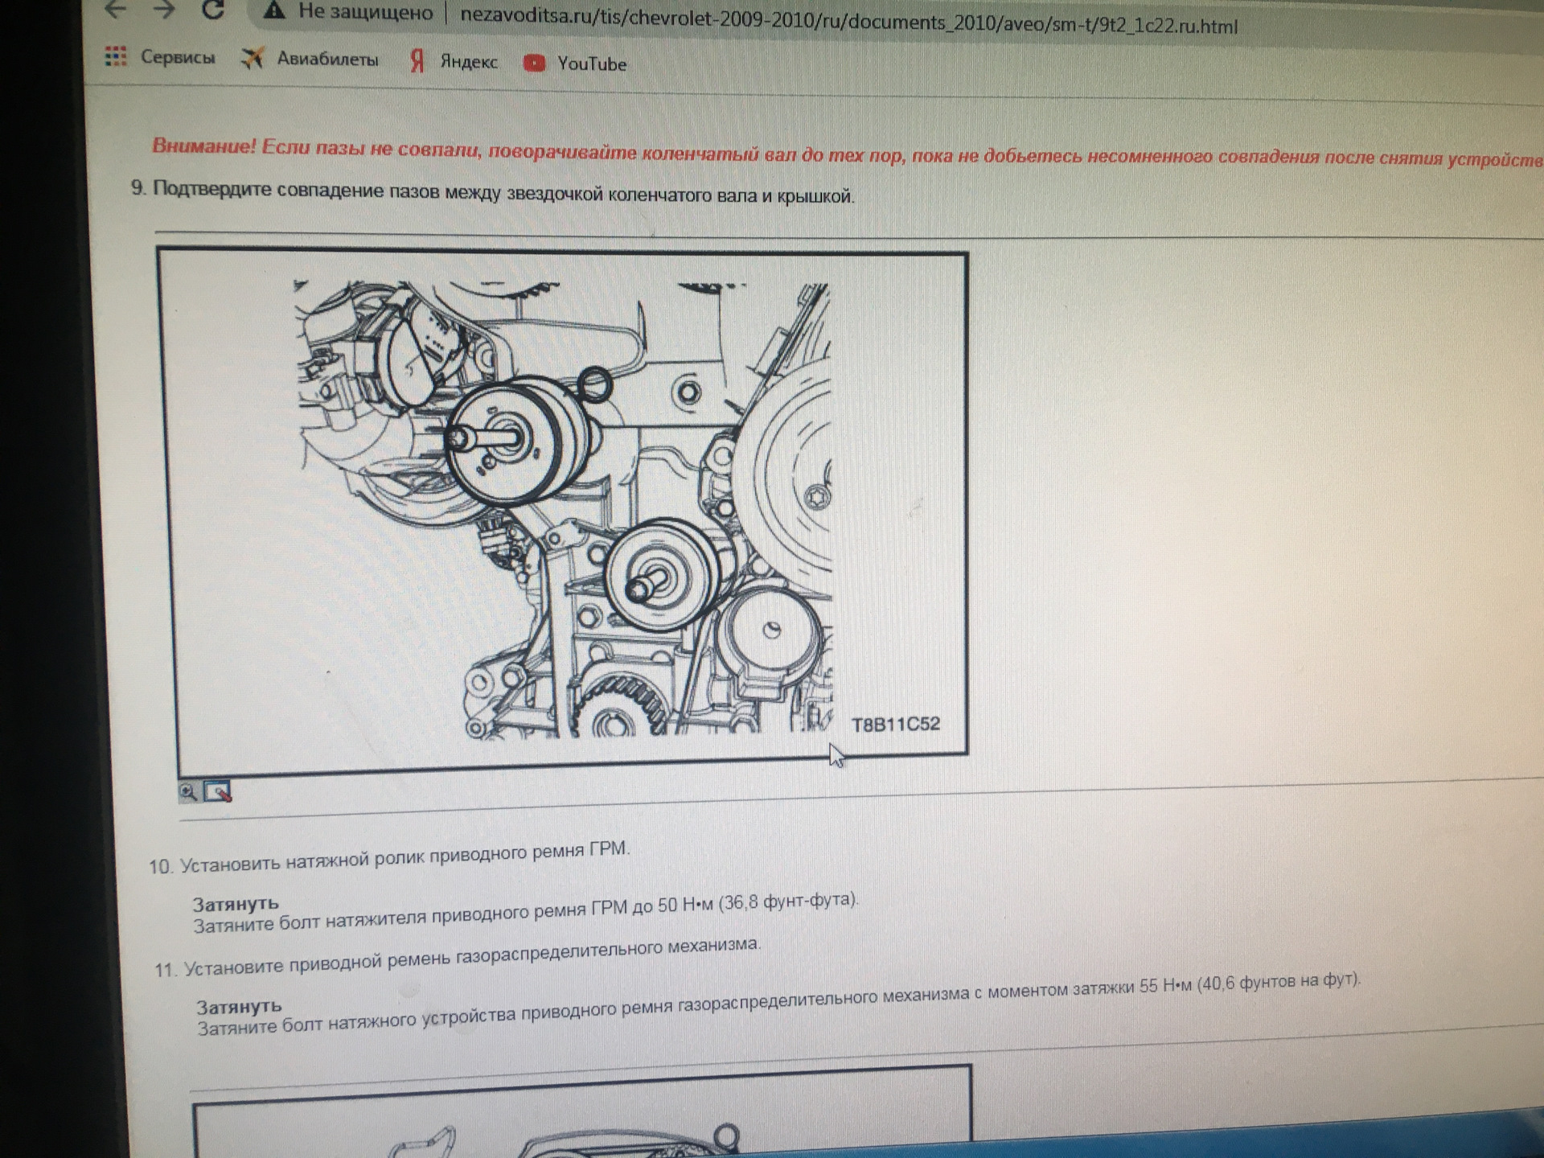Go back with the browser back arrow

coord(117,9)
